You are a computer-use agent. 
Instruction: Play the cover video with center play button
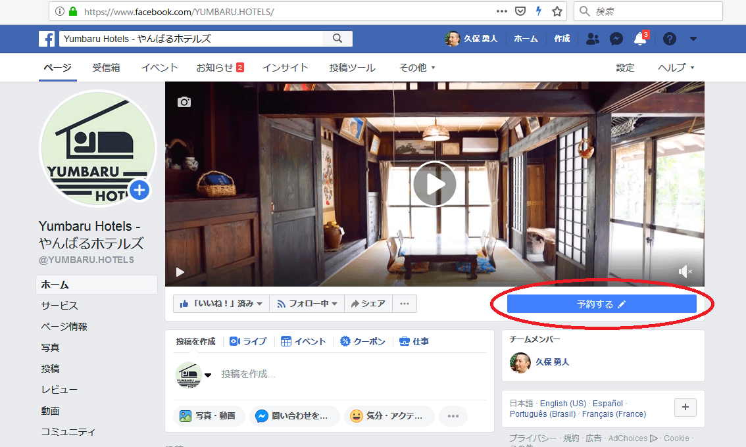(434, 184)
